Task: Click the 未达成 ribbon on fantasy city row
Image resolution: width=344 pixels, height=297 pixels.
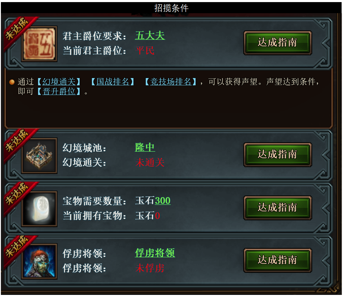Action: pos(18,142)
